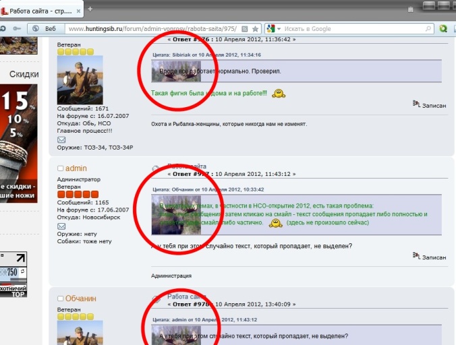
Task: Click email icon under "Откуда: Новосибирск"
Action: [61, 226]
